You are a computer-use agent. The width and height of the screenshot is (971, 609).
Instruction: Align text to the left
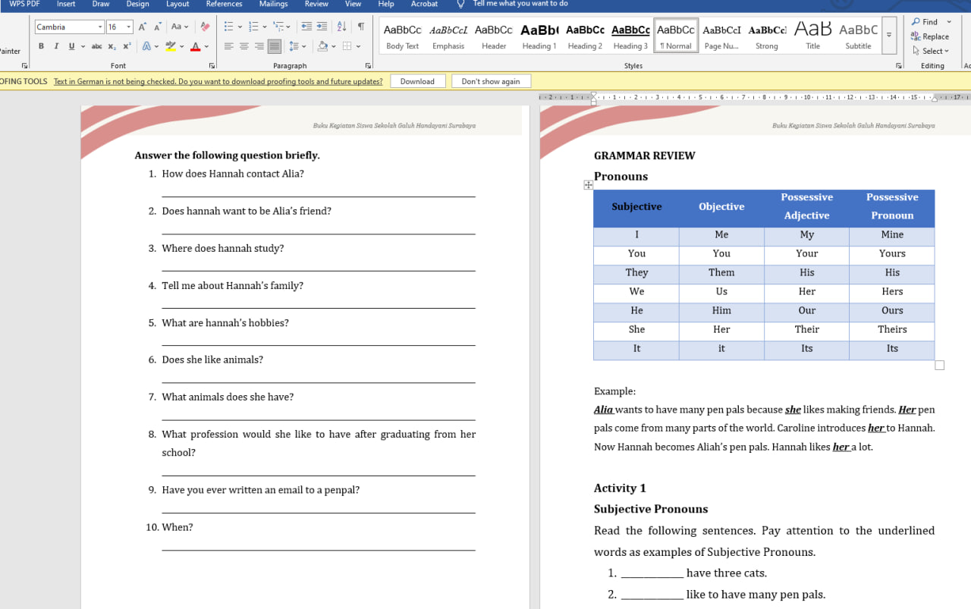coord(228,46)
